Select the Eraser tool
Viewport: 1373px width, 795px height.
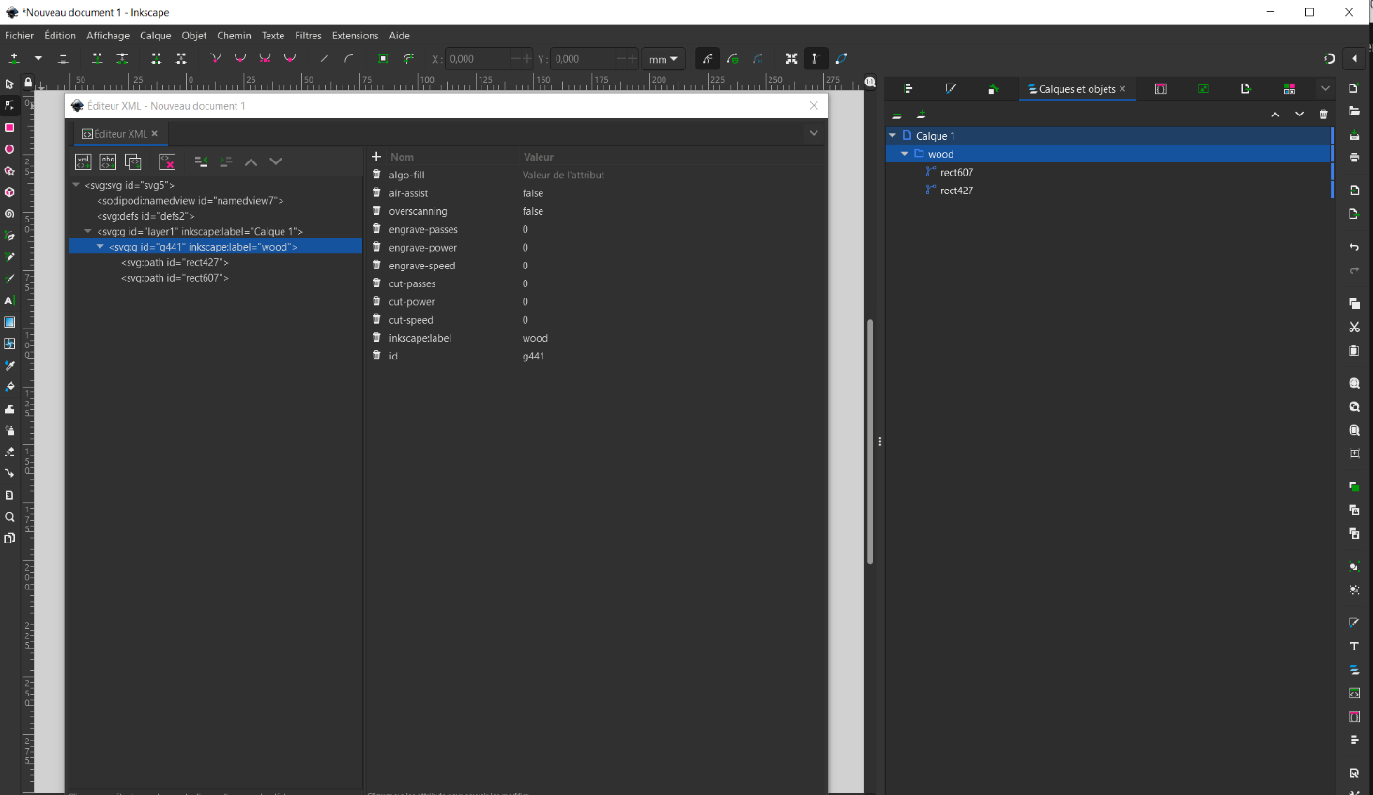tap(9, 451)
